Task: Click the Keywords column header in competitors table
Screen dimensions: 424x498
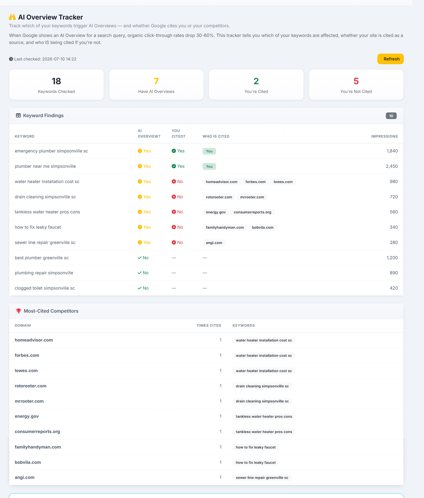Action: click(243, 325)
